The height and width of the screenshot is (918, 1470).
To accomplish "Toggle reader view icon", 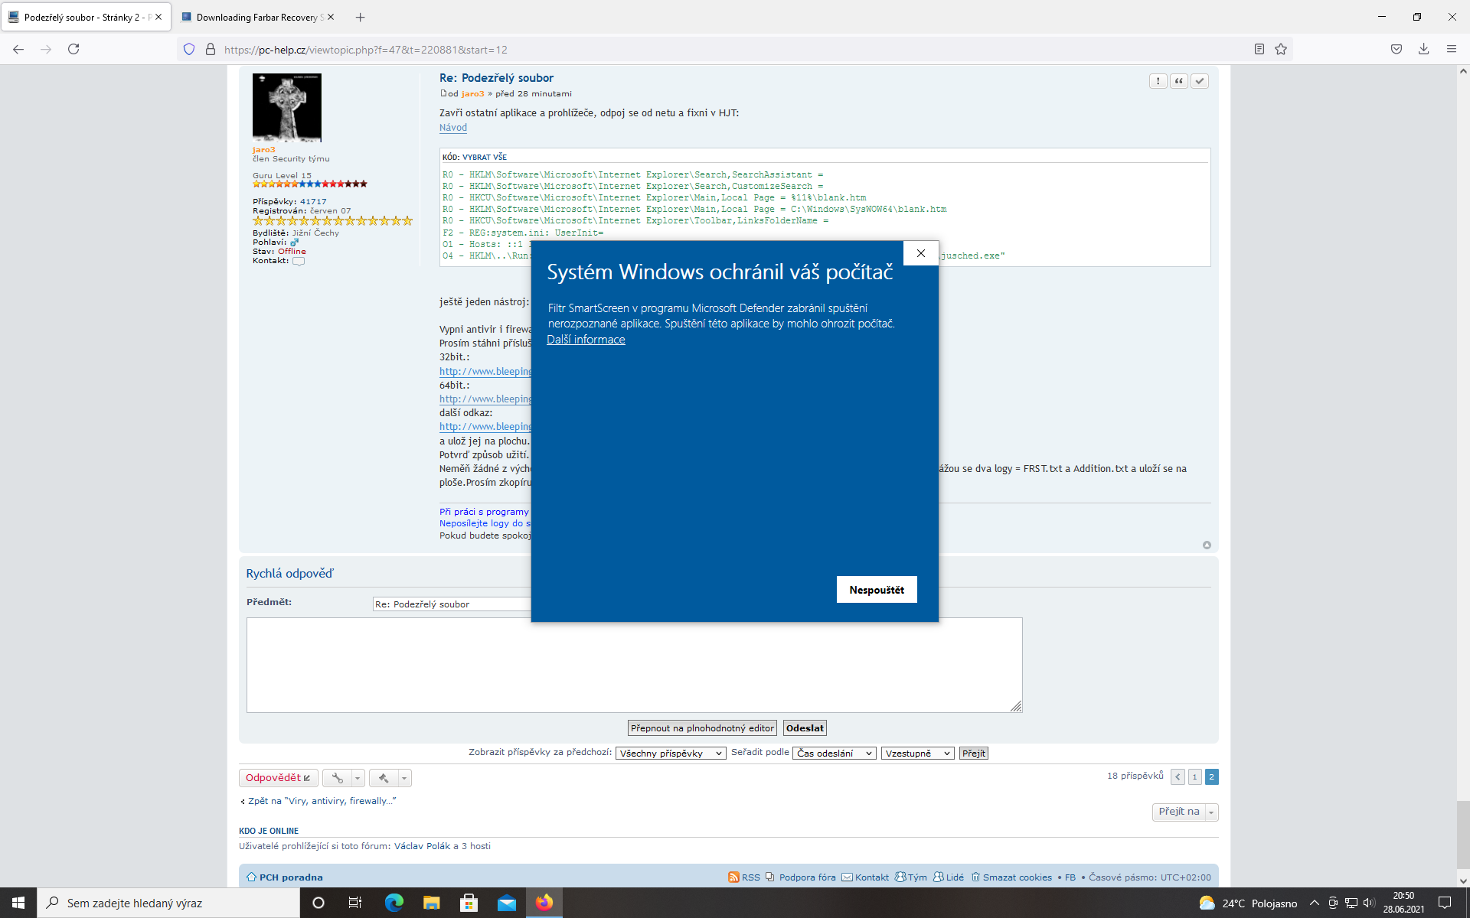I will (1259, 49).
